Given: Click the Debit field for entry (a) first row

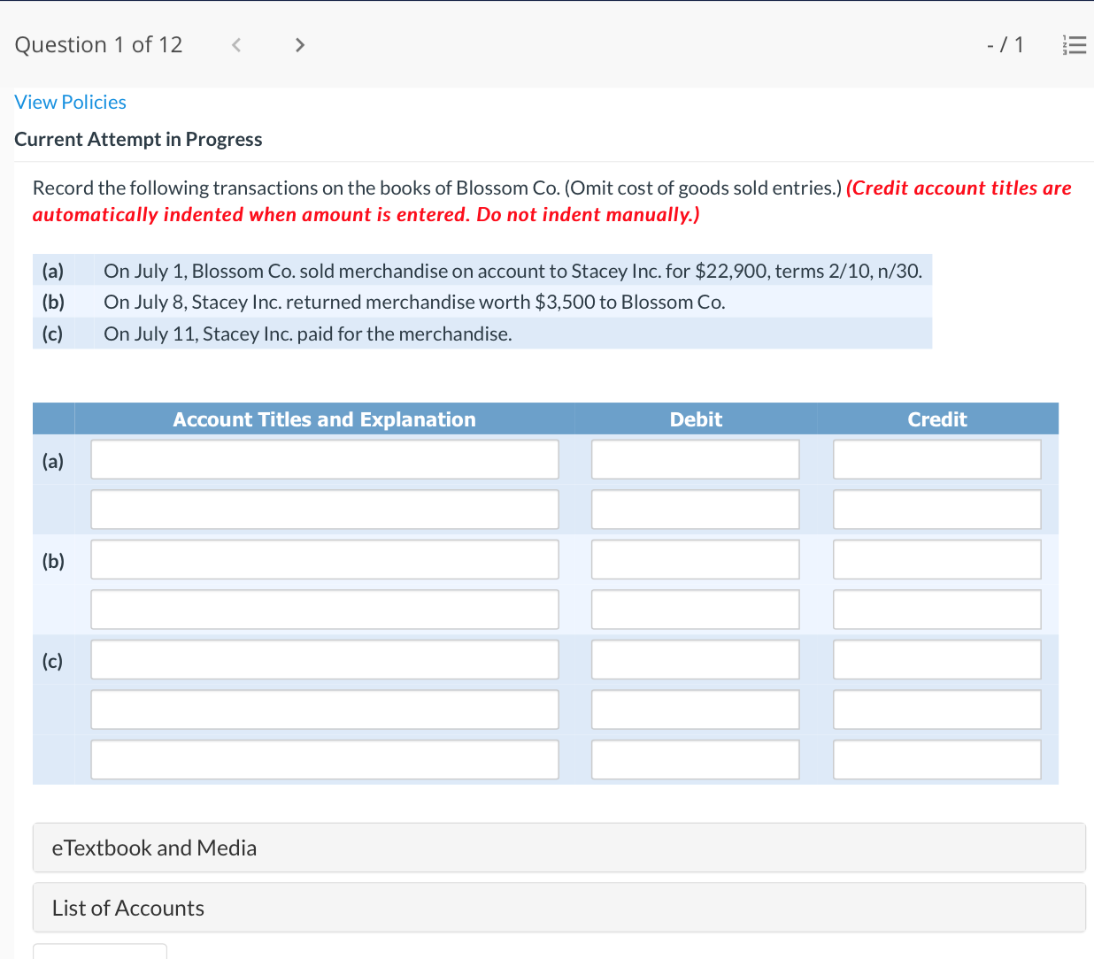Looking at the screenshot, I should tap(695, 459).
